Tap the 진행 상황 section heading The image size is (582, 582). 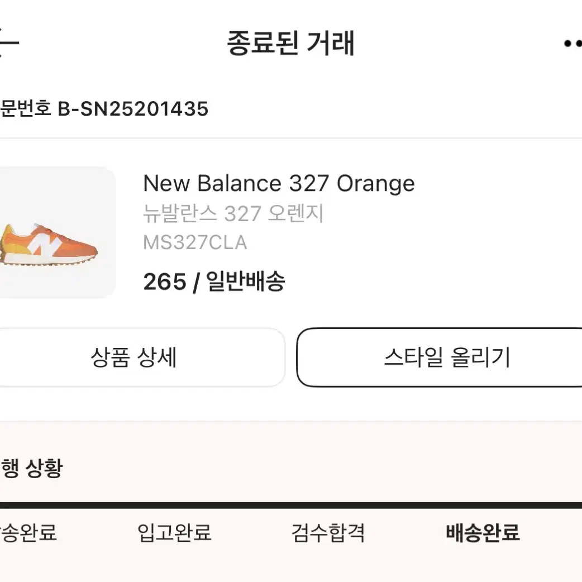pos(31,467)
